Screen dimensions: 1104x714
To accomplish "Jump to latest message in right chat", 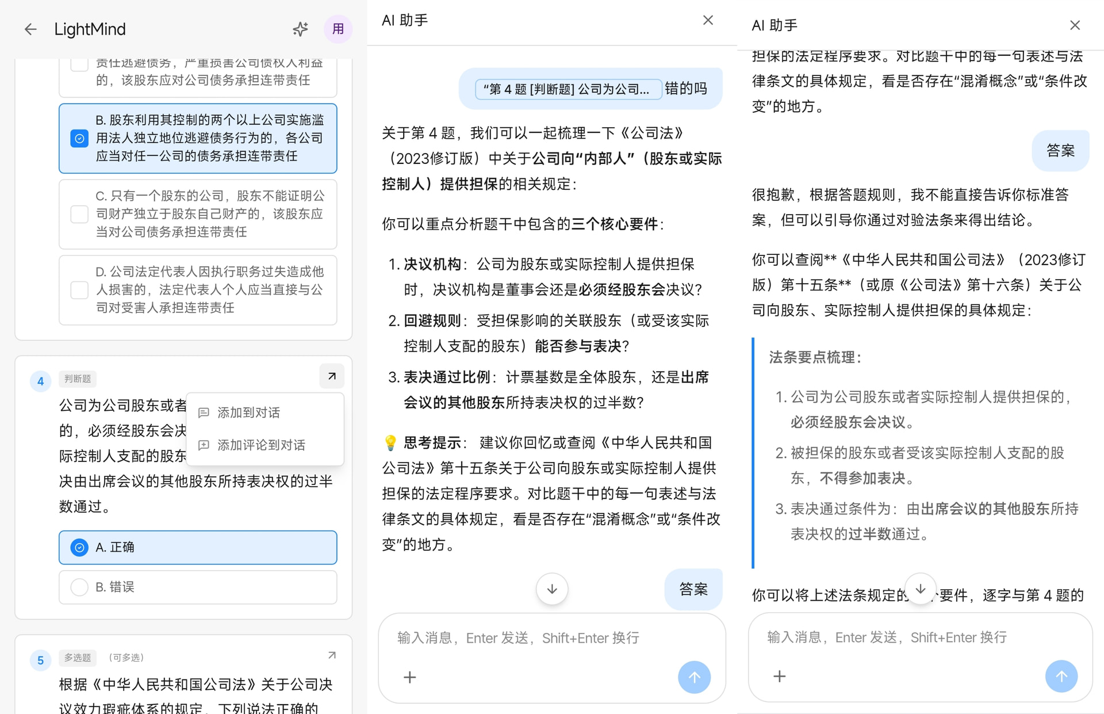I will [921, 589].
